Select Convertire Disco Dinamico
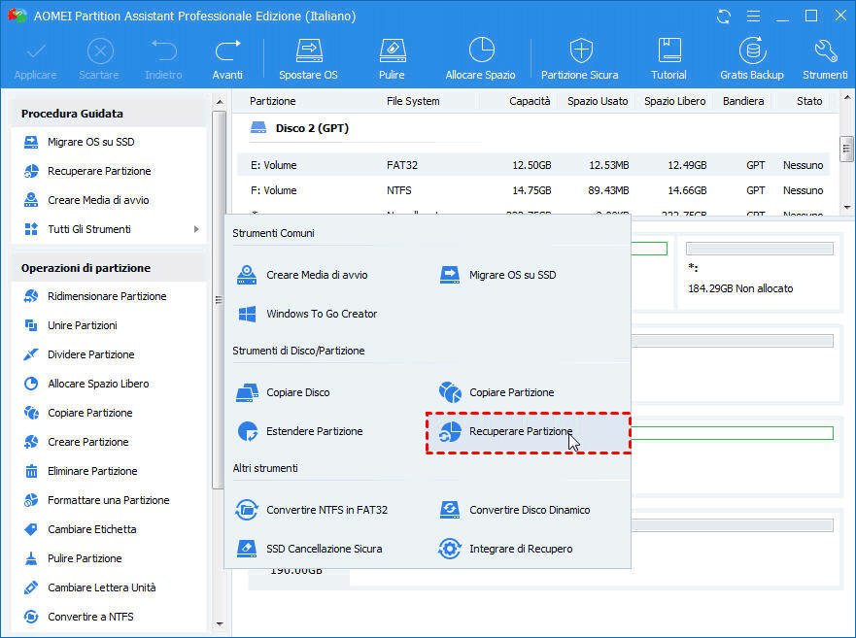This screenshot has height=638, width=856. (514, 510)
